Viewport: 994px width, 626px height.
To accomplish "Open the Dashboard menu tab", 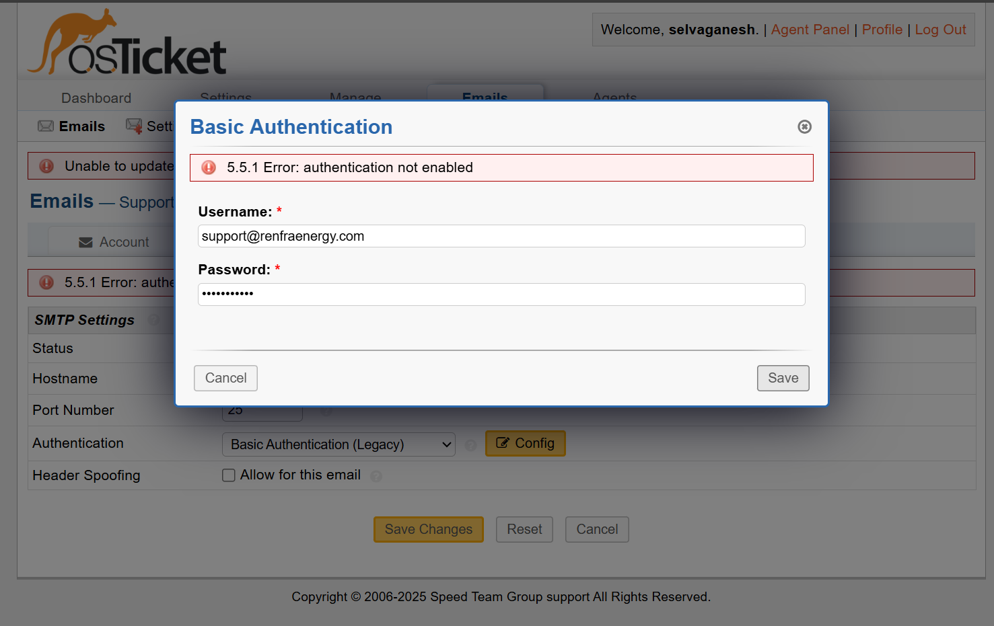I will 96,98.
